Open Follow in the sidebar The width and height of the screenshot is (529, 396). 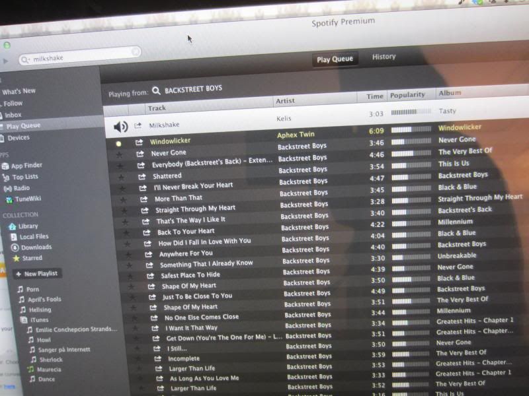click(13, 104)
